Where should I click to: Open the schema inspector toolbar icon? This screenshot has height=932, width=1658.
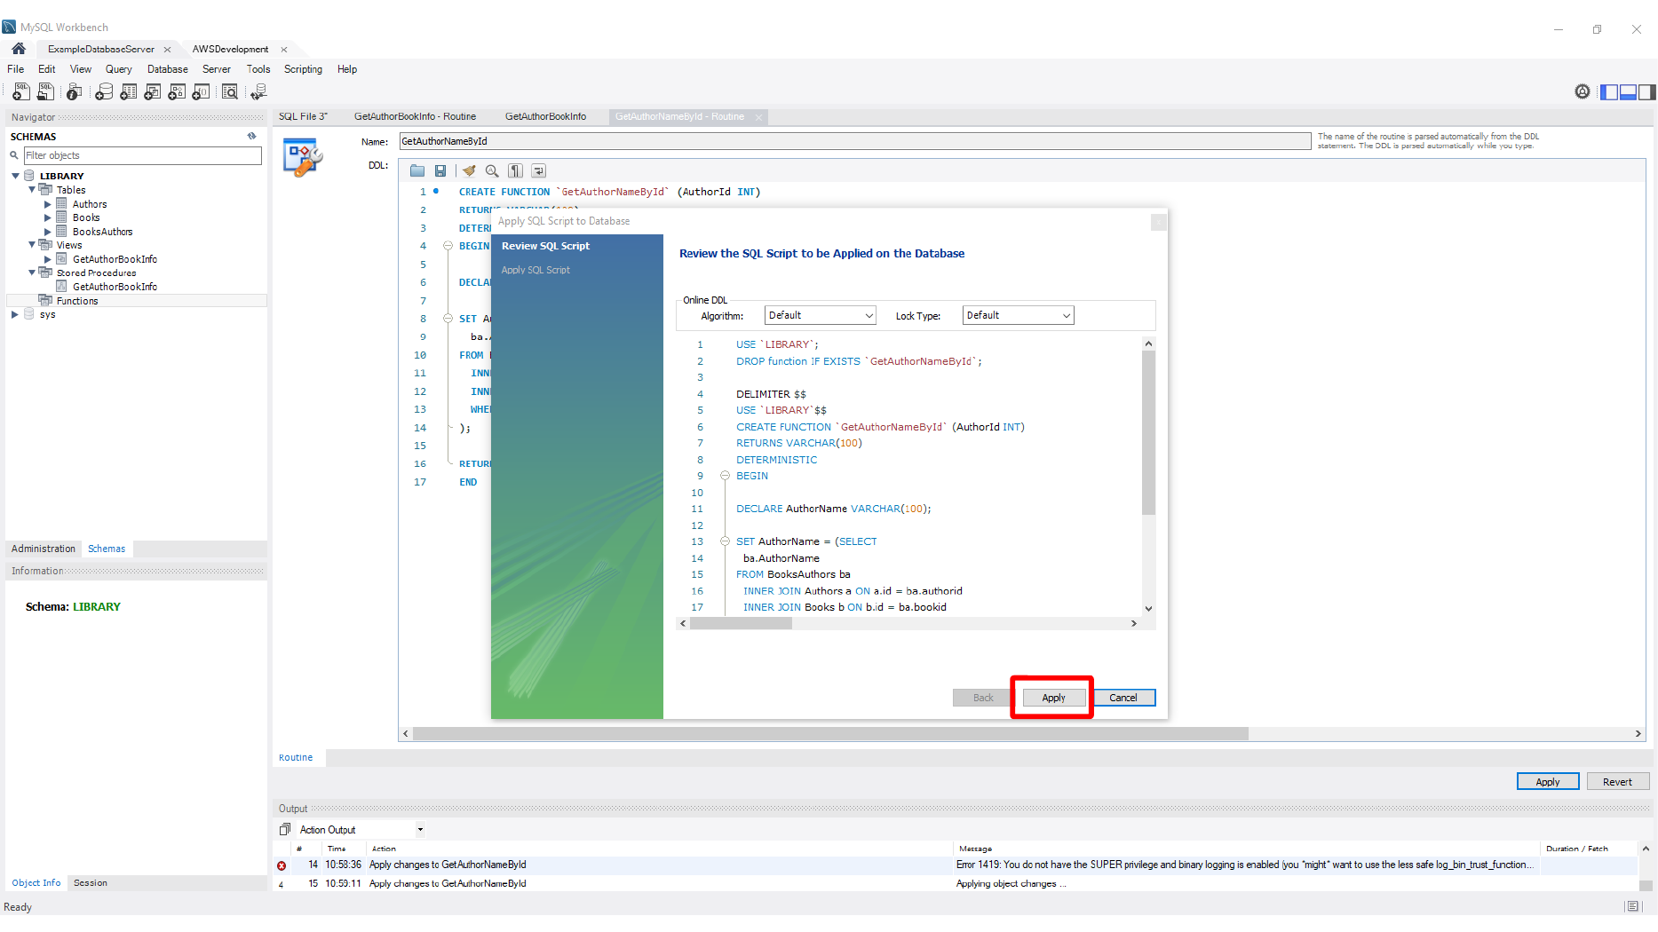[x=75, y=91]
